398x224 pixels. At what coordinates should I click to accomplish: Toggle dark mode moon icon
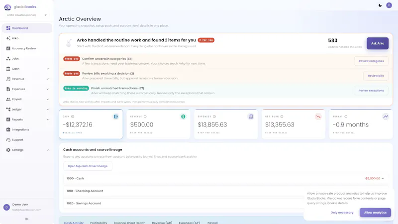380,5
